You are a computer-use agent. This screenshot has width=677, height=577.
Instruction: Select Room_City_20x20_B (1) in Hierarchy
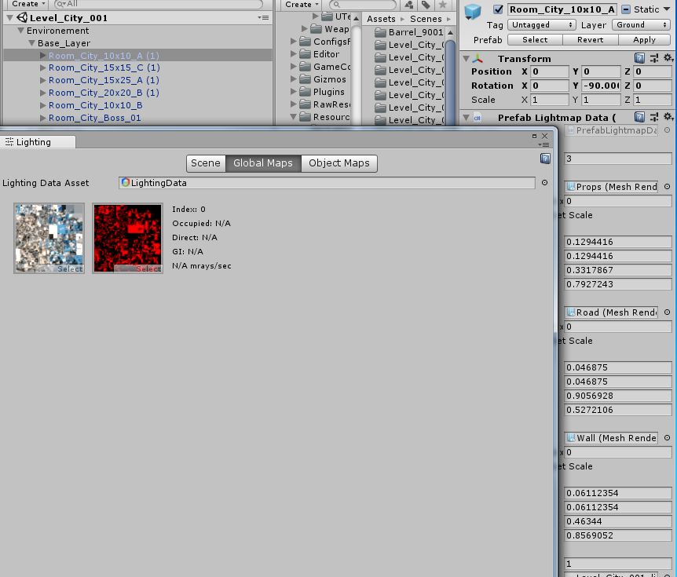tap(104, 93)
